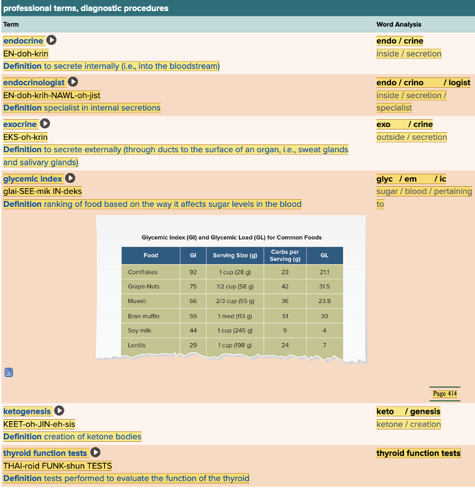Screen dimensions: 475x488
Task: Click the Page 414 marker
Action: (x=444, y=394)
